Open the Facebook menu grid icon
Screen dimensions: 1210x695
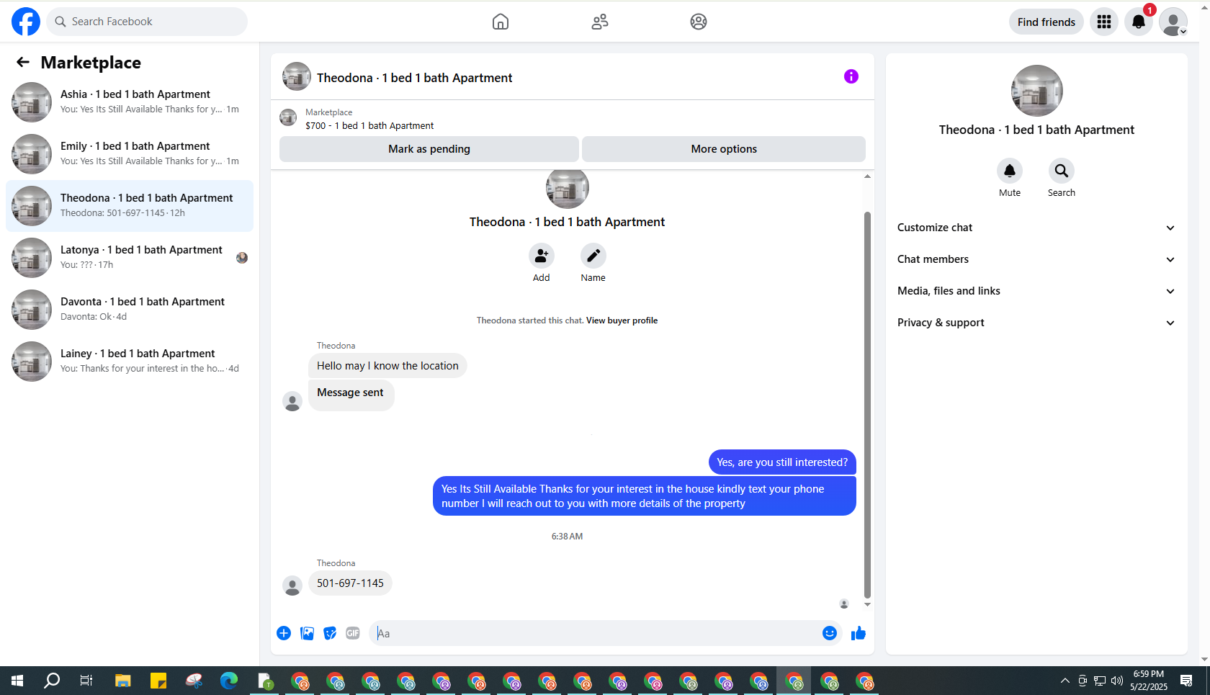pos(1104,22)
